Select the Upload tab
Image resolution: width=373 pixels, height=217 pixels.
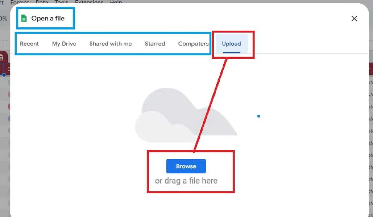(x=231, y=44)
